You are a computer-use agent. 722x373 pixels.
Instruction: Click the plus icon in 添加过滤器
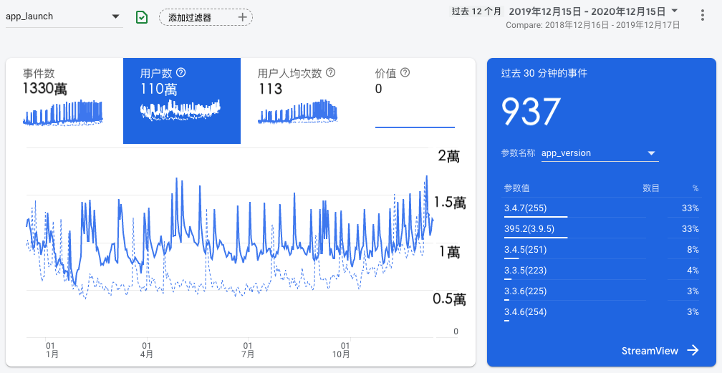pyautogui.click(x=242, y=17)
